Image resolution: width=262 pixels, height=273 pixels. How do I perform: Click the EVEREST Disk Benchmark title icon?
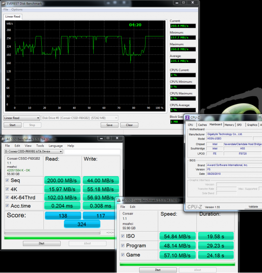pos(3,3)
